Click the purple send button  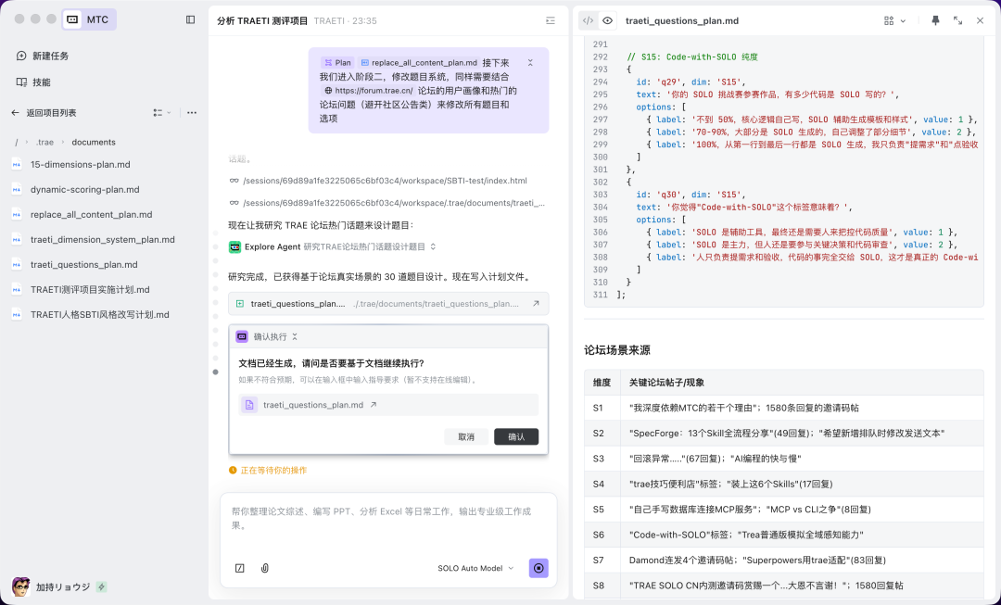[539, 567]
